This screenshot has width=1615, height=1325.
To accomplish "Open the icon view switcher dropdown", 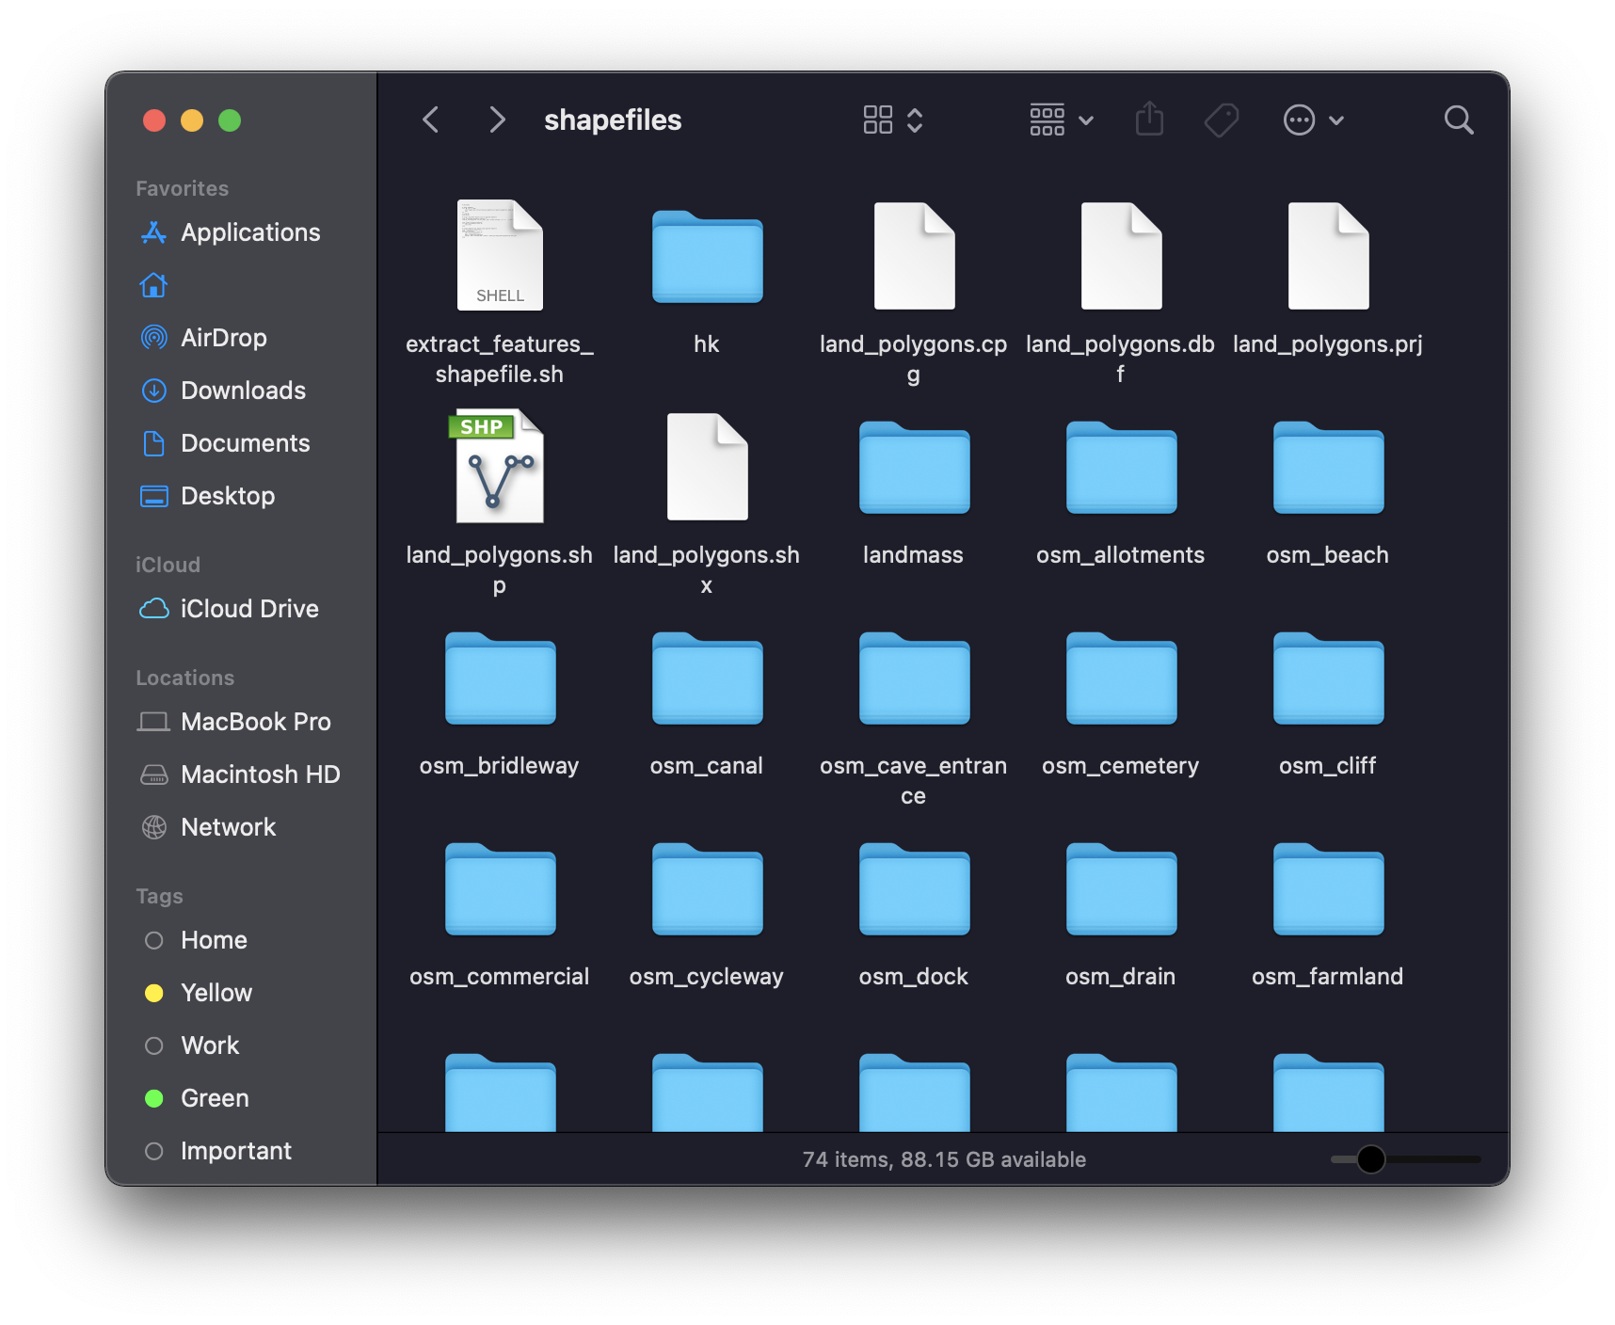I will [892, 120].
